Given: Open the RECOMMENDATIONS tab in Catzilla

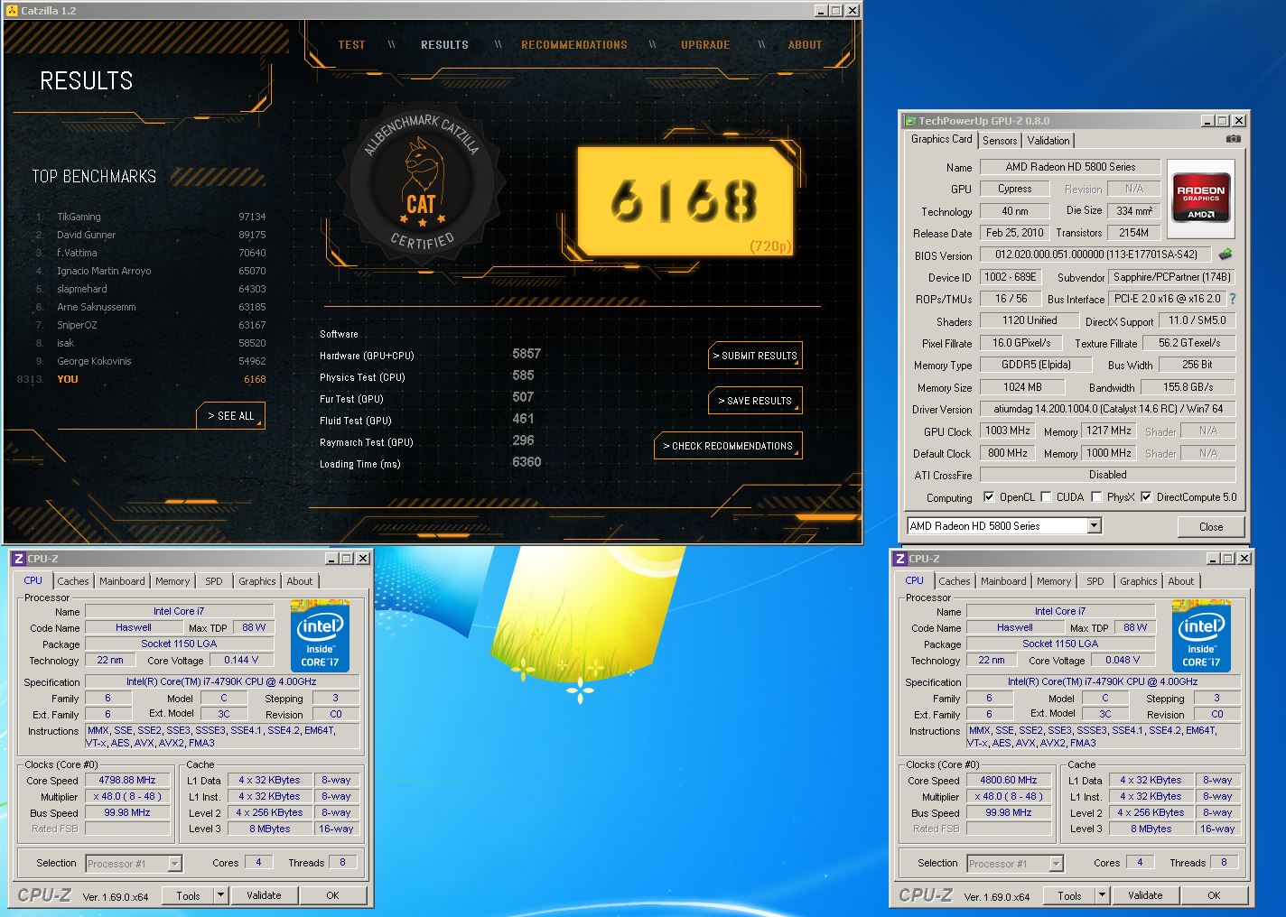Looking at the screenshot, I should click(574, 44).
